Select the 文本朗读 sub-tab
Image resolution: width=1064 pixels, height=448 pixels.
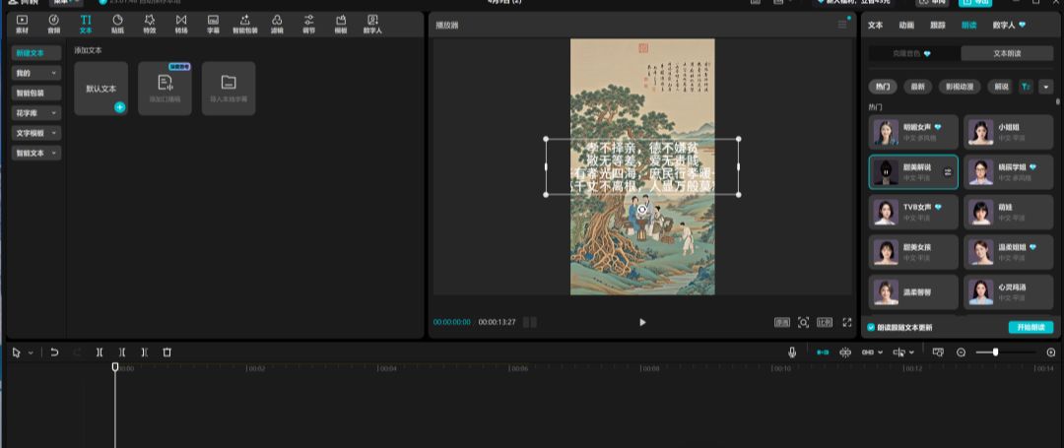click(x=1008, y=53)
